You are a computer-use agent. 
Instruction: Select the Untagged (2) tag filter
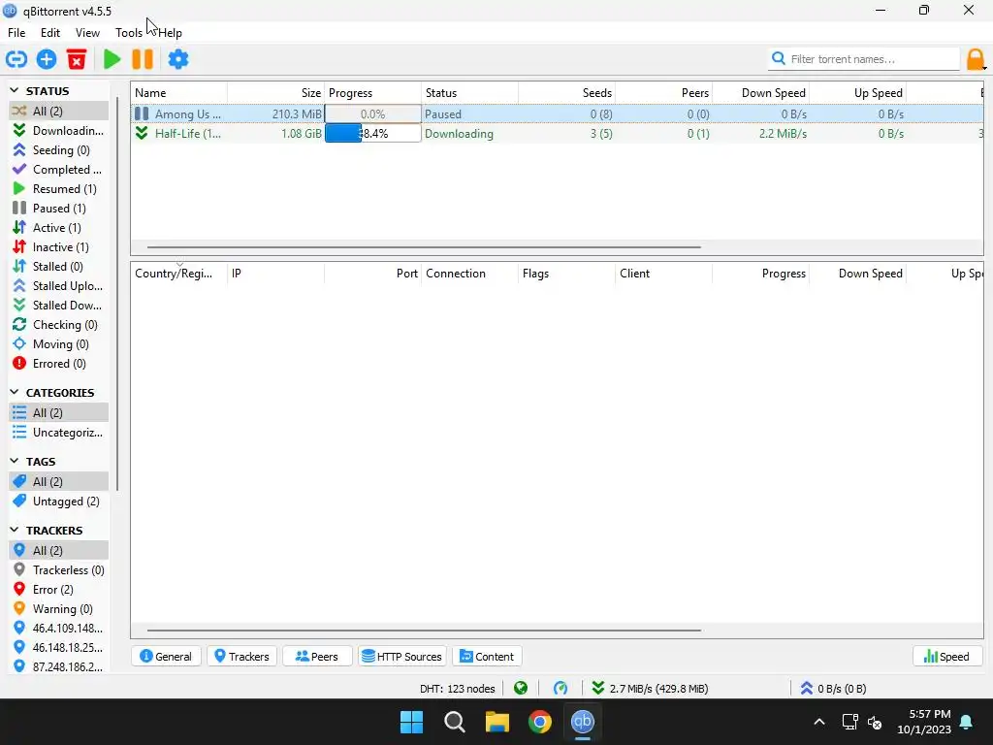tap(58, 502)
